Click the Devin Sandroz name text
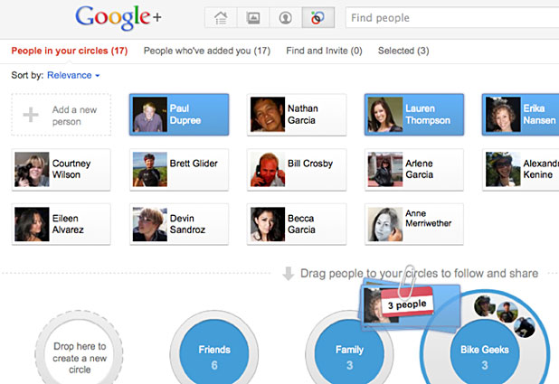This screenshot has width=559, height=384. [187, 224]
